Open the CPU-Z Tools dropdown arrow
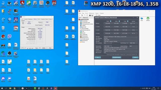The image size is (161, 90). tap(40, 48)
